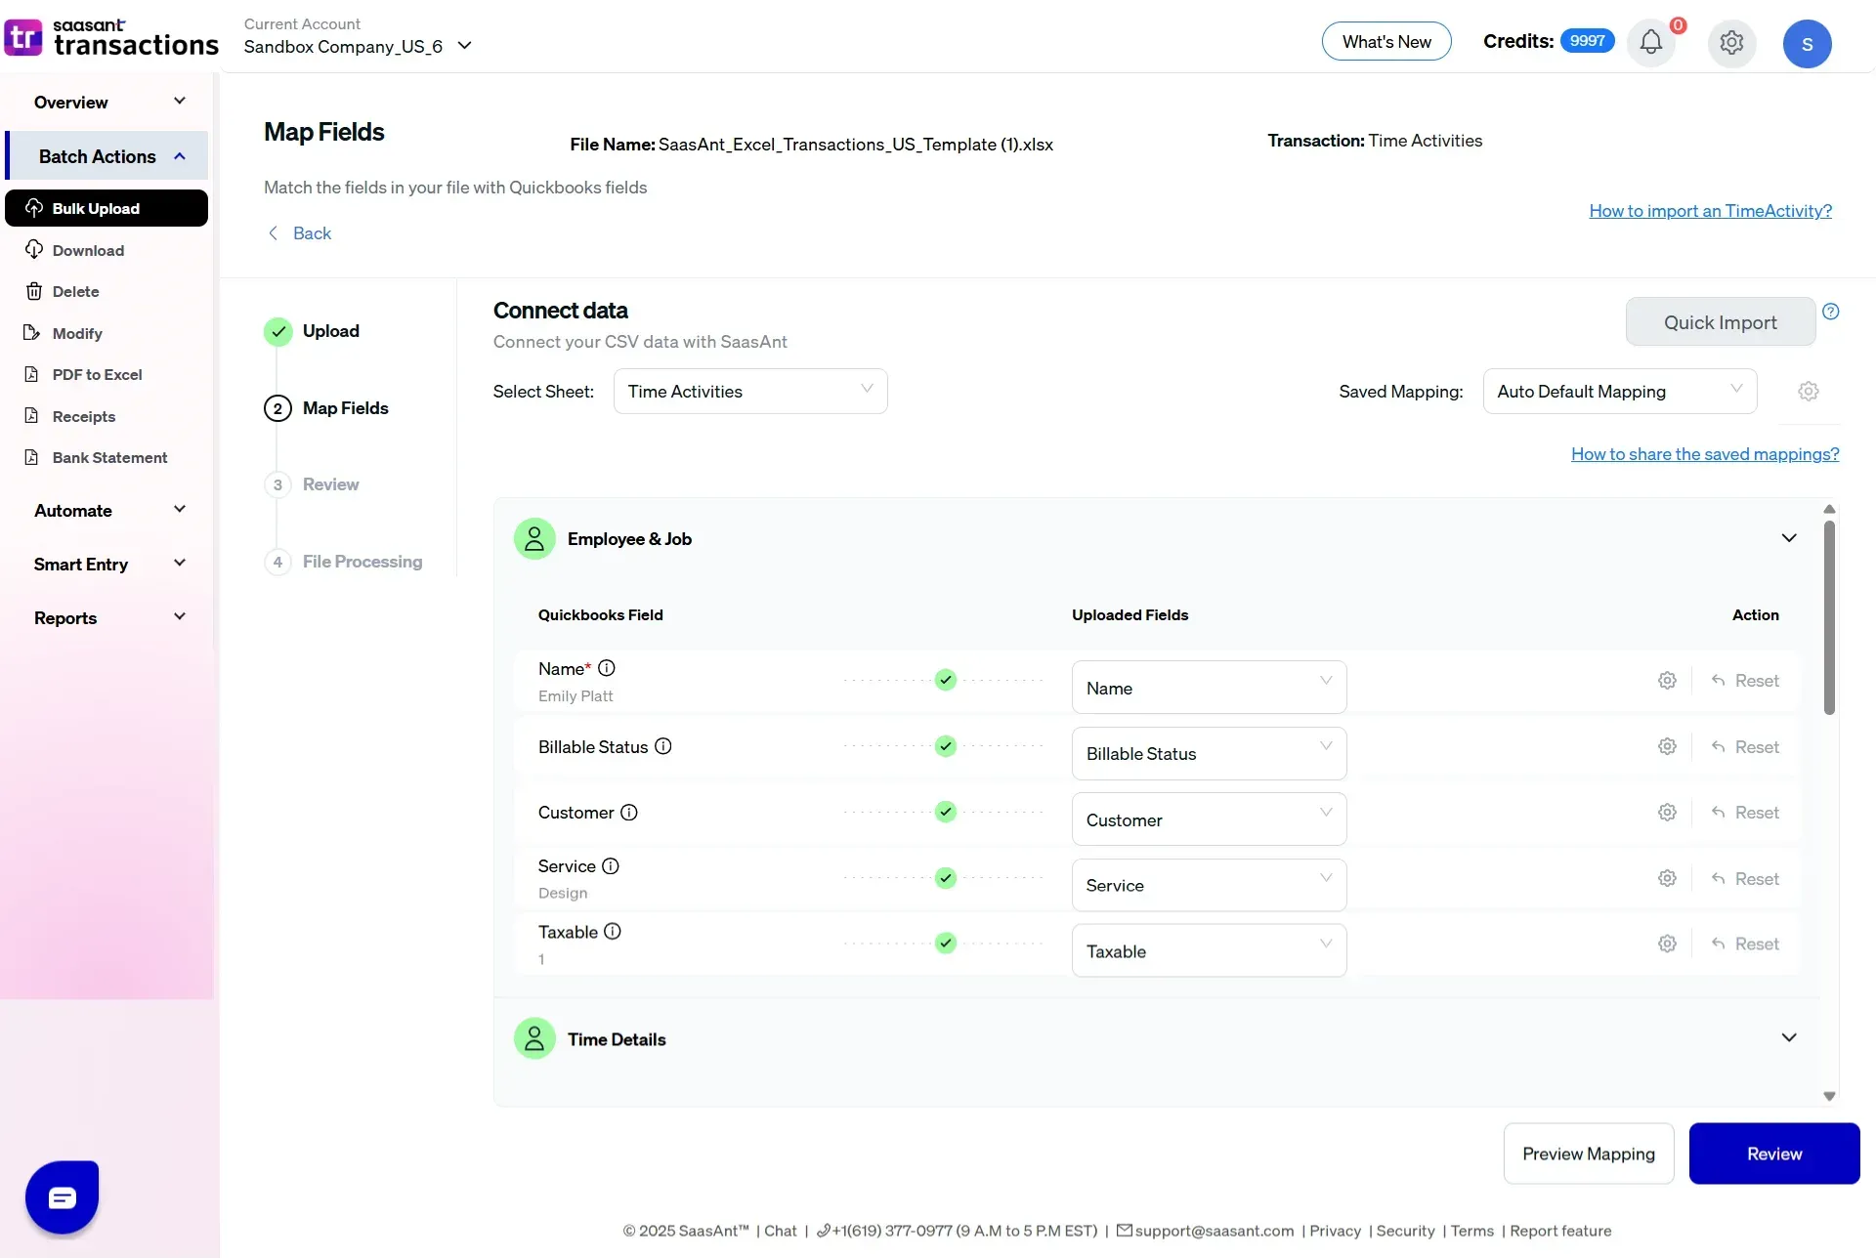Click the blue Review button
The height and width of the screenshot is (1260, 1876).
(1774, 1155)
